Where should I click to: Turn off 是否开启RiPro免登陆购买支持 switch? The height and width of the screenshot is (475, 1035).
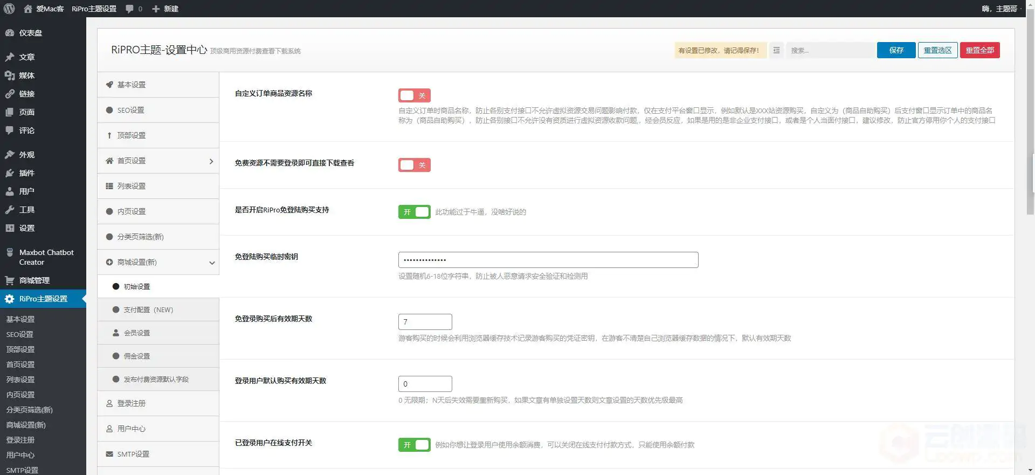414,212
